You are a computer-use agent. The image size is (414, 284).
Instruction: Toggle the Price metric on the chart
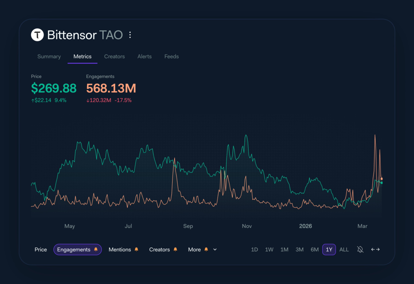40,250
